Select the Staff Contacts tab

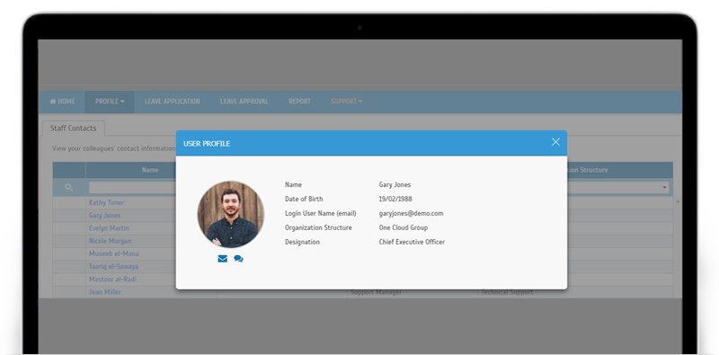pyautogui.click(x=74, y=129)
